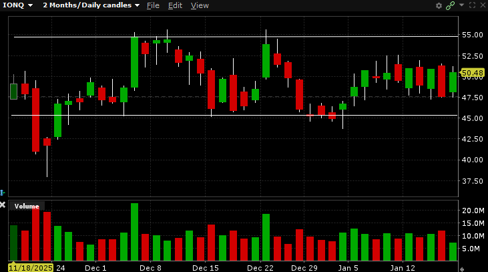Screen dimensions: 488x272
Task: Click the 55.00 price axis label
Action: point(473,35)
